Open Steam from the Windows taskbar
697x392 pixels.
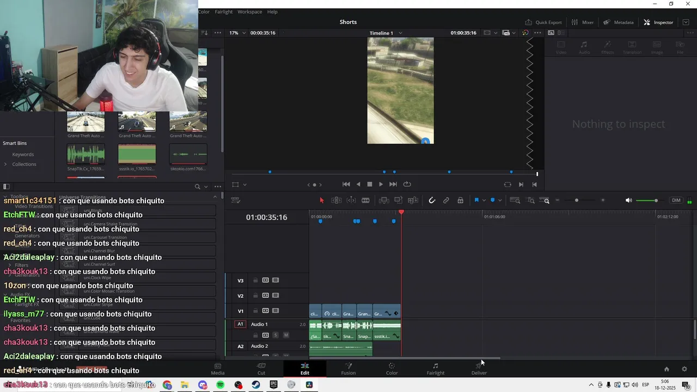[256, 385]
